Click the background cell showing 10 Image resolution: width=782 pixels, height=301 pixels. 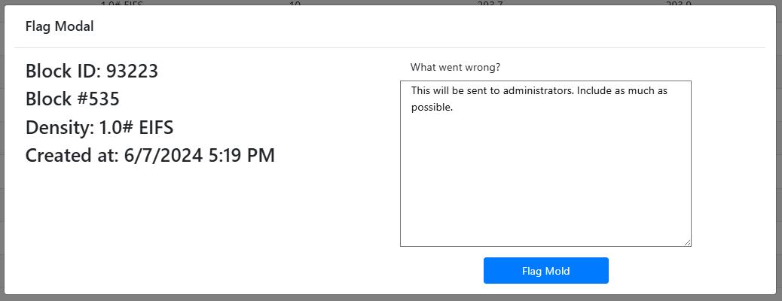tap(295, 3)
